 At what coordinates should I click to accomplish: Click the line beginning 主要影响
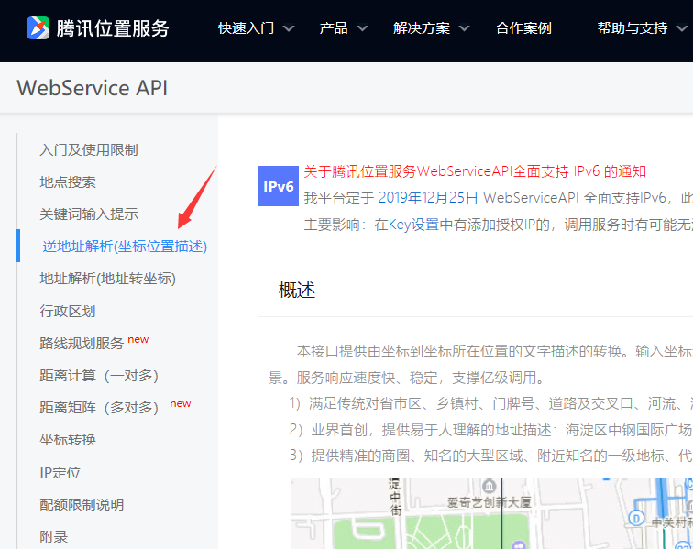click(x=498, y=225)
